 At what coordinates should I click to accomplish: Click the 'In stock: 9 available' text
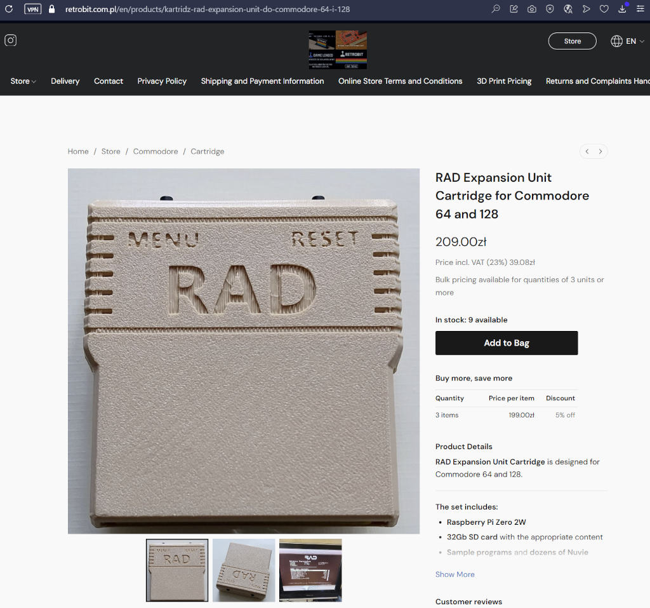click(x=472, y=320)
